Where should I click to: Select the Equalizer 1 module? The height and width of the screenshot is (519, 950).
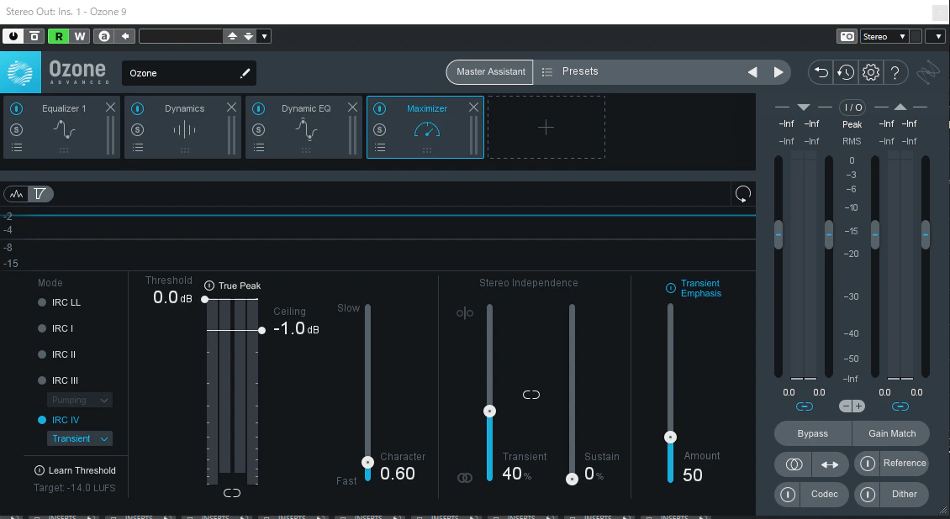point(62,127)
